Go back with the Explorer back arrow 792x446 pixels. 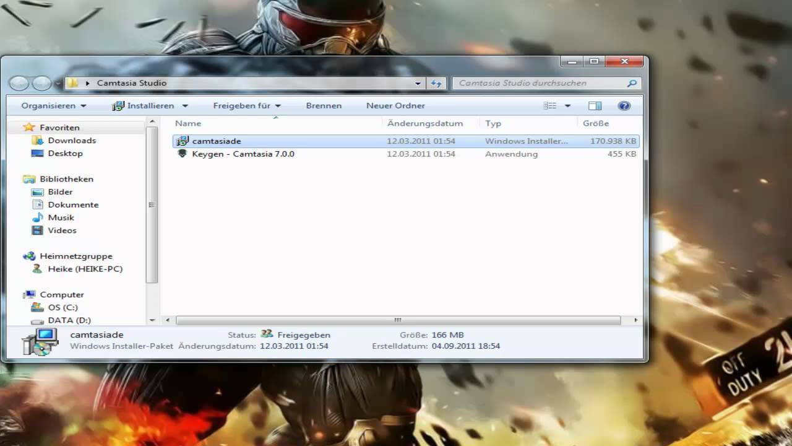(19, 83)
